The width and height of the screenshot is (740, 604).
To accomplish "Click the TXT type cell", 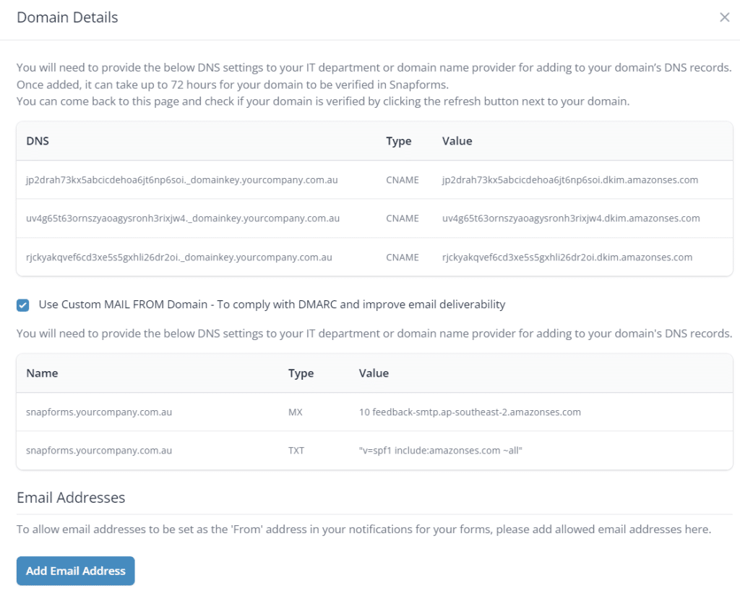I will 296,451.
